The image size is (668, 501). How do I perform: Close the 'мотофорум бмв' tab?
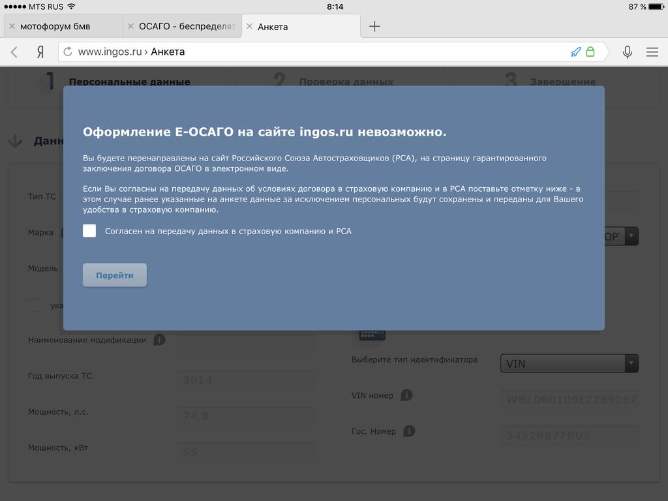tap(12, 27)
